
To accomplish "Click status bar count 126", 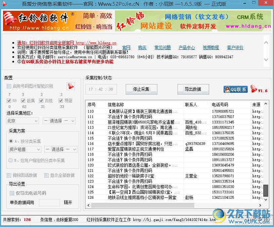I will click(27, 220).
